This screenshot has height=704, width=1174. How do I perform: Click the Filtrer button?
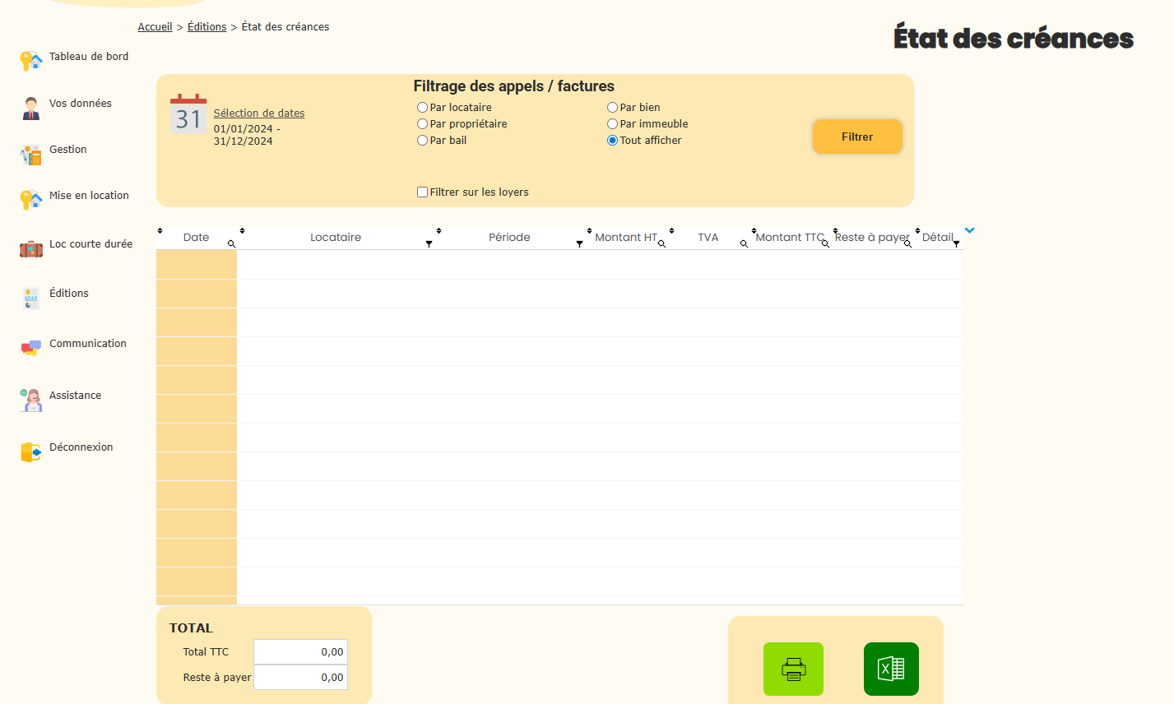point(857,137)
